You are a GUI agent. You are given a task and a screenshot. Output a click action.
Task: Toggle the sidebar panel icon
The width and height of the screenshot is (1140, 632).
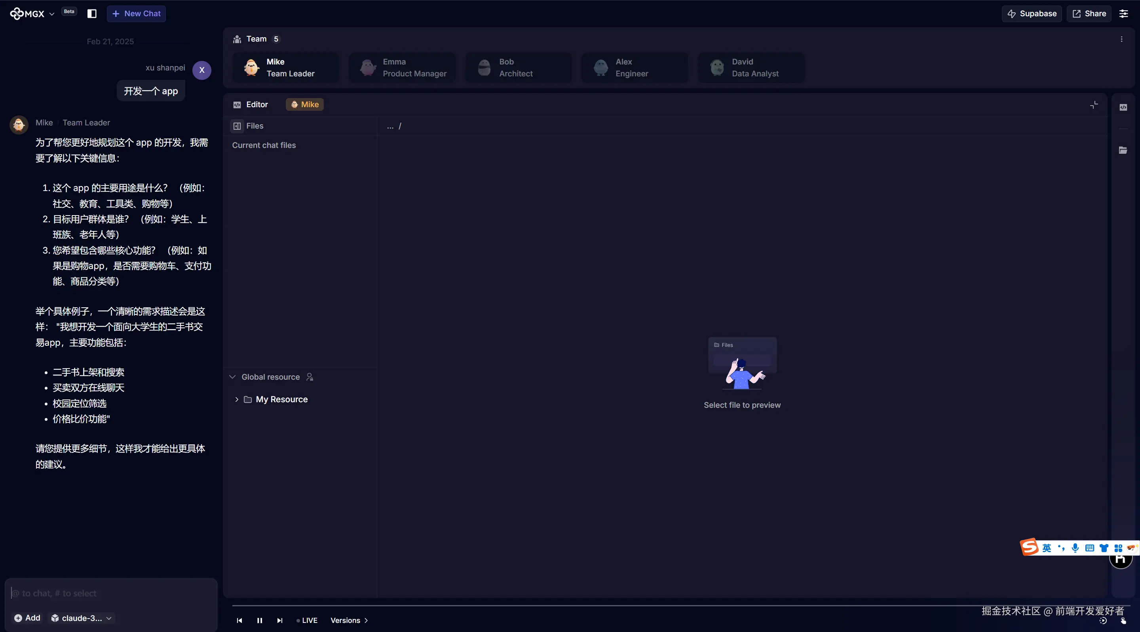[x=91, y=14]
